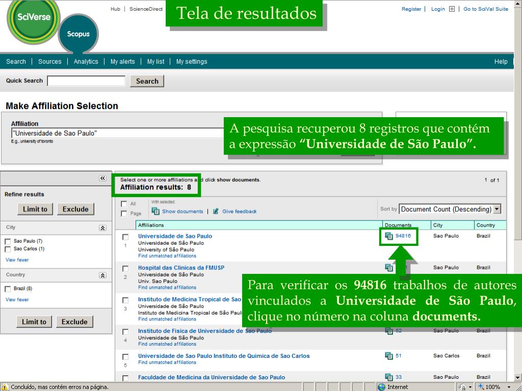522x391 pixels.
Task: Check the Page checkbox
Action: tap(124, 213)
